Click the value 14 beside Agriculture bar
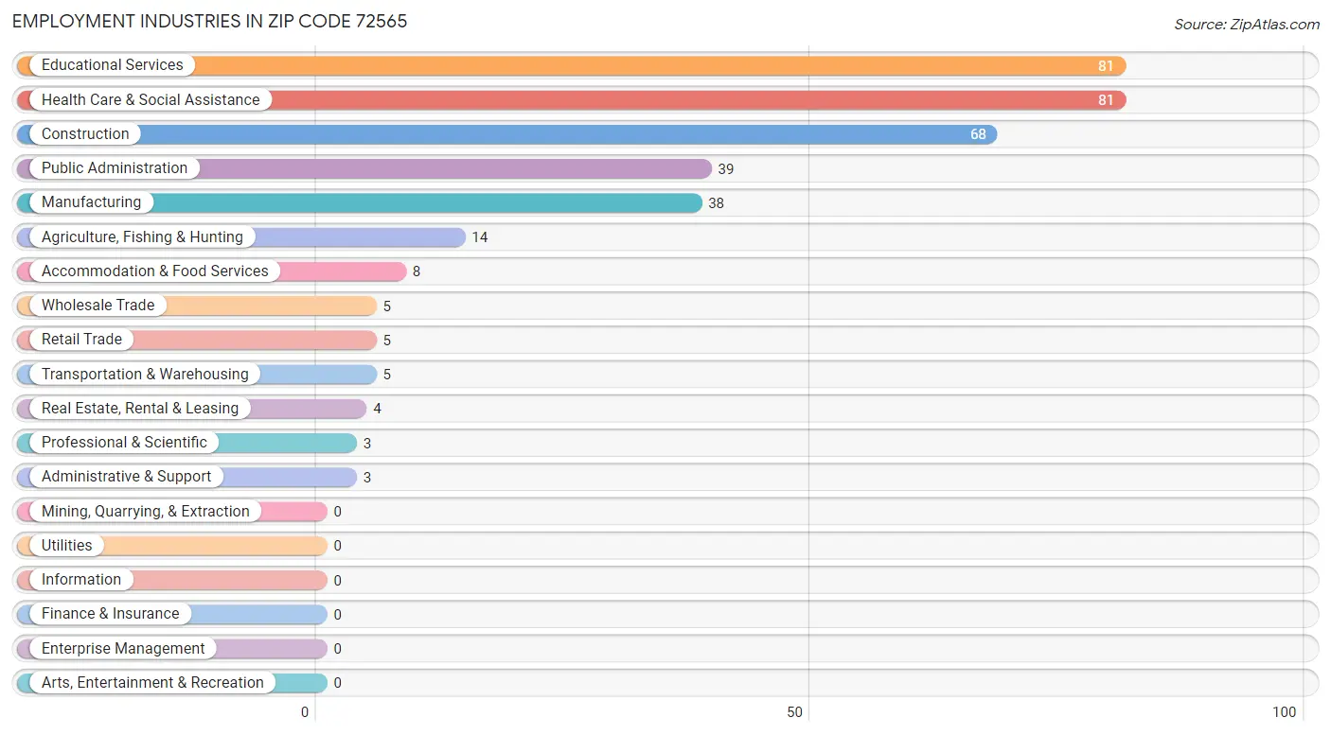This screenshot has height=735, width=1331. [480, 237]
